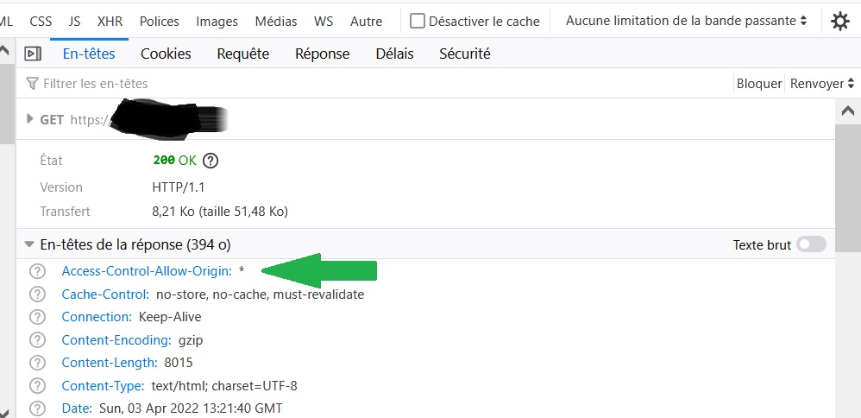Open the Délais tab

[x=395, y=54]
